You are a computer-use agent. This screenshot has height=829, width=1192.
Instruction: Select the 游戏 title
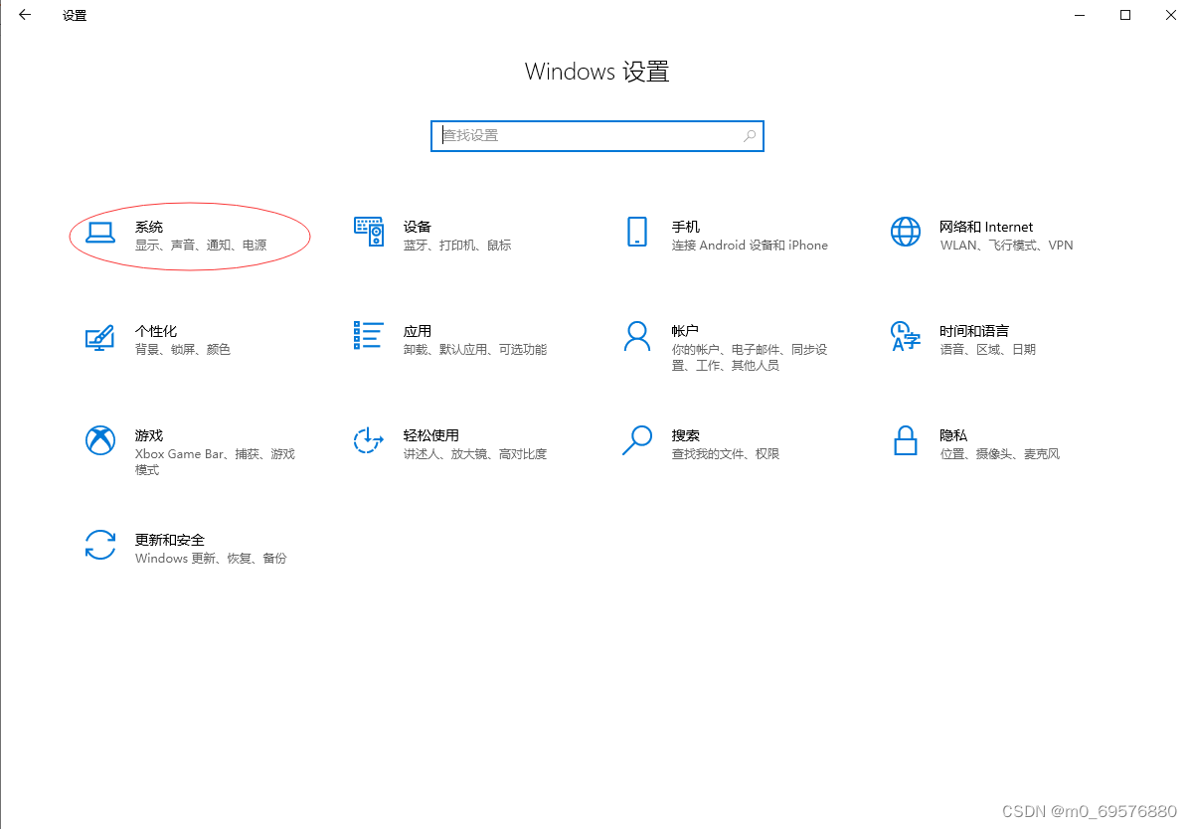(149, 435)
